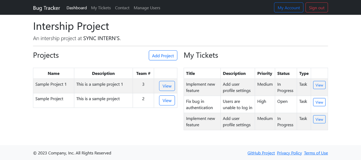View the Sample Project row
Image resolution: width=361 pixels, height=160 pixels.
tap(167, 100)
